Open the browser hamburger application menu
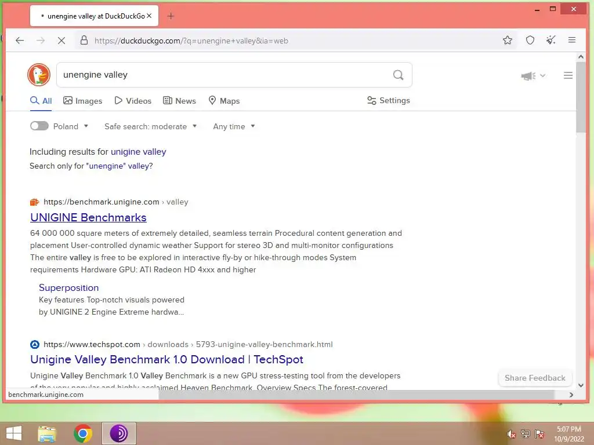 pyautogui.click(x=572, y=40)
